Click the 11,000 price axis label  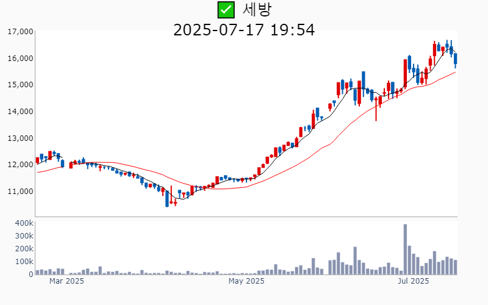(x=20, y=191)
